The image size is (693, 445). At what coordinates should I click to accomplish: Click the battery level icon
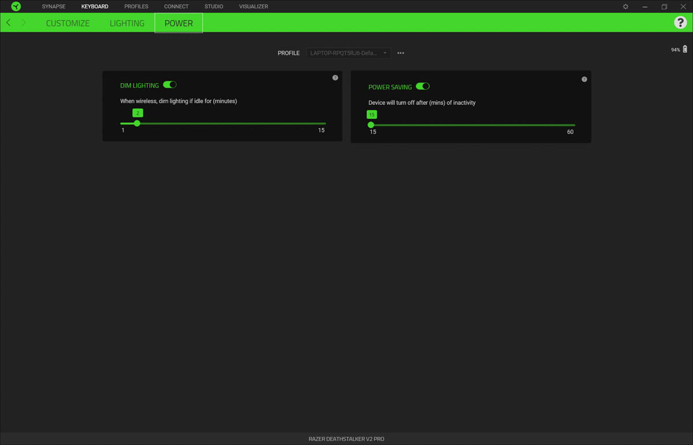685,50
